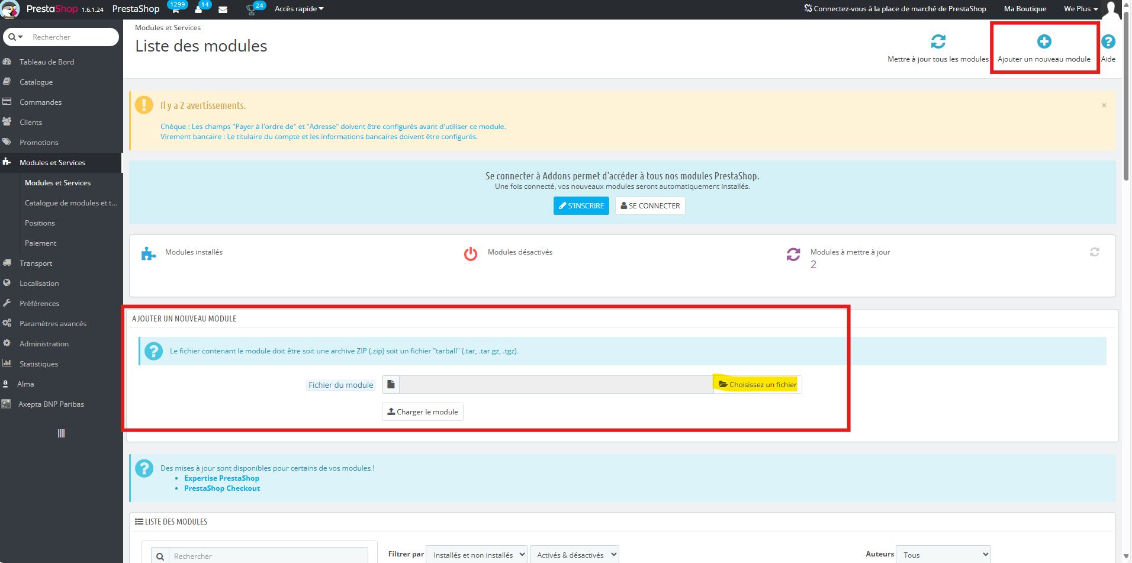This screenshot has width=1132, height=563.
Task: Open the Aide help icon
Action: (x=1108, y=41)
